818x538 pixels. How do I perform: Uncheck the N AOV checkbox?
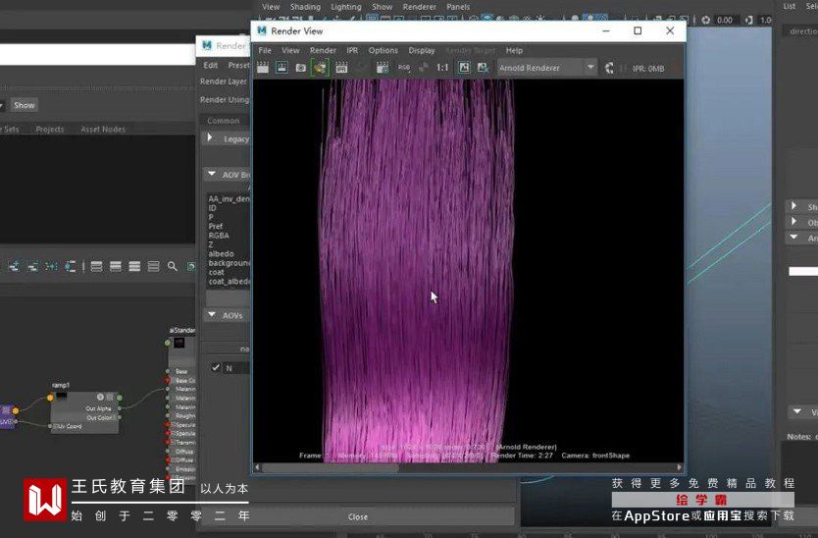[216, 367]
